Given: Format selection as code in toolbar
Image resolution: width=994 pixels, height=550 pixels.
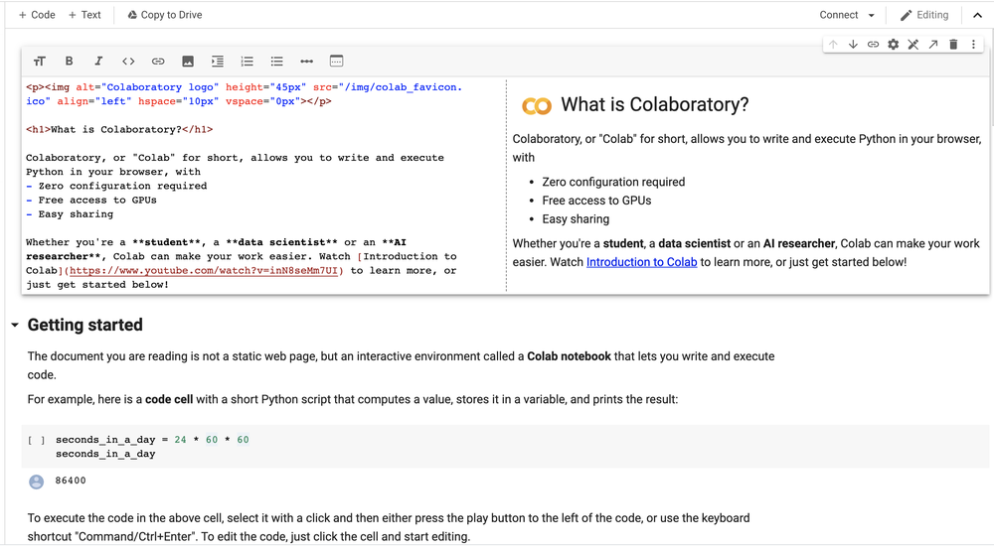Looking at the screenshot, I should 128,62.
